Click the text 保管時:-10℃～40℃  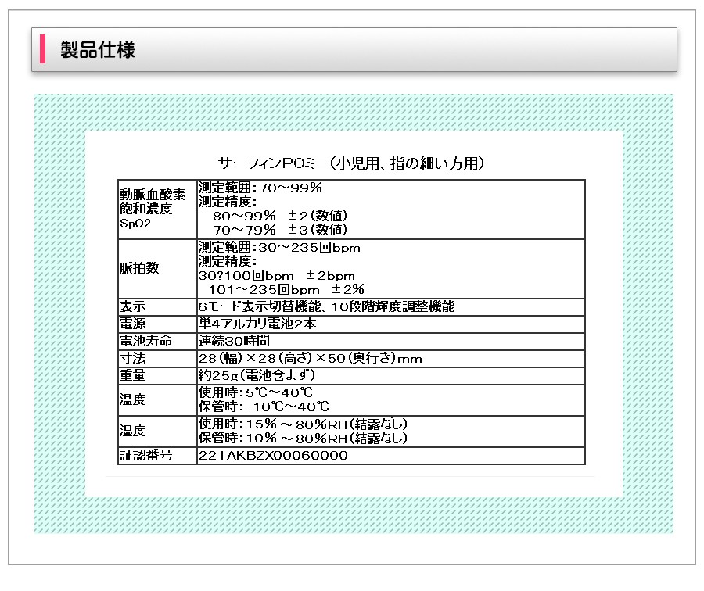tap(264, 407)
